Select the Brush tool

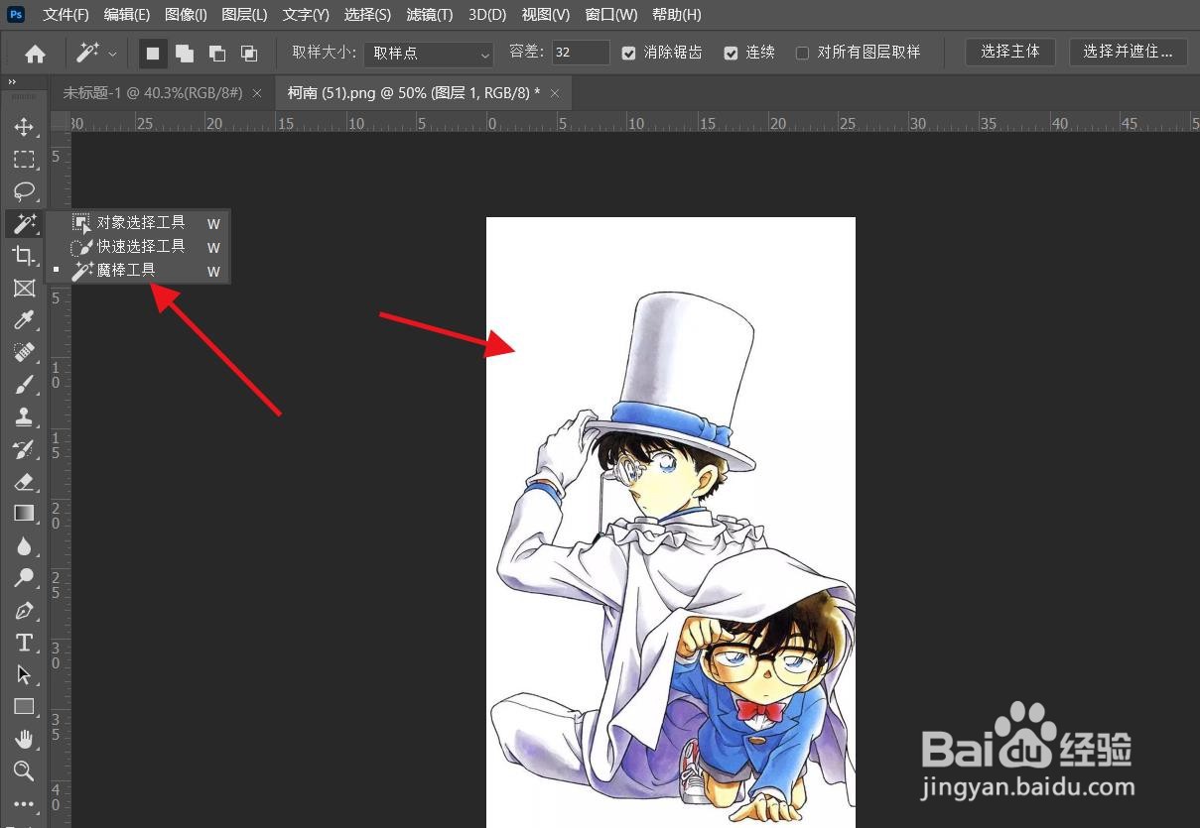pyautogui.click(x=24, y=385)
